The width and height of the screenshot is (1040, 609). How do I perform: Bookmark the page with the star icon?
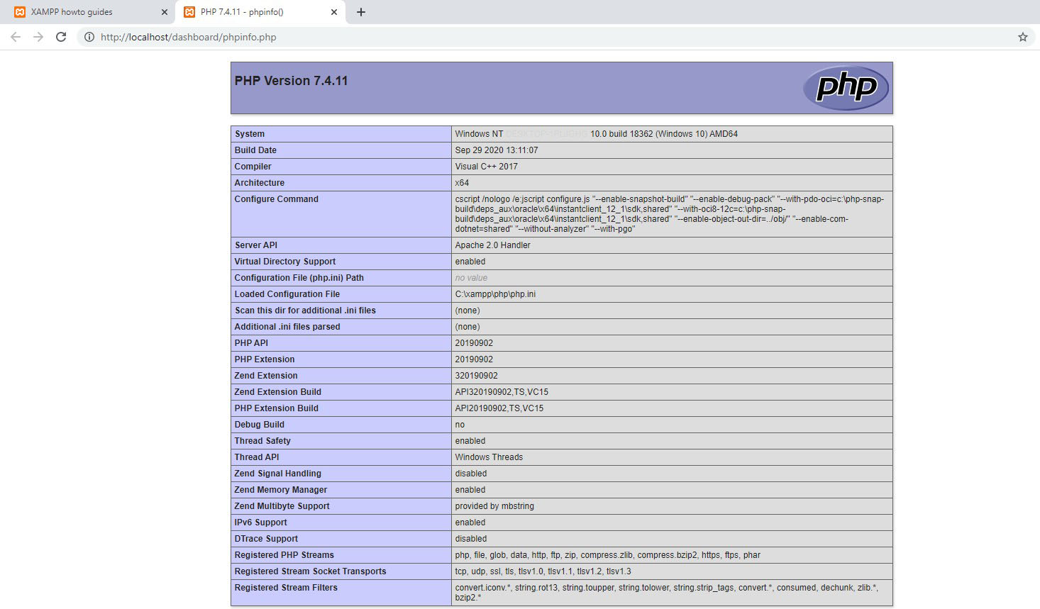[1022, 37]
